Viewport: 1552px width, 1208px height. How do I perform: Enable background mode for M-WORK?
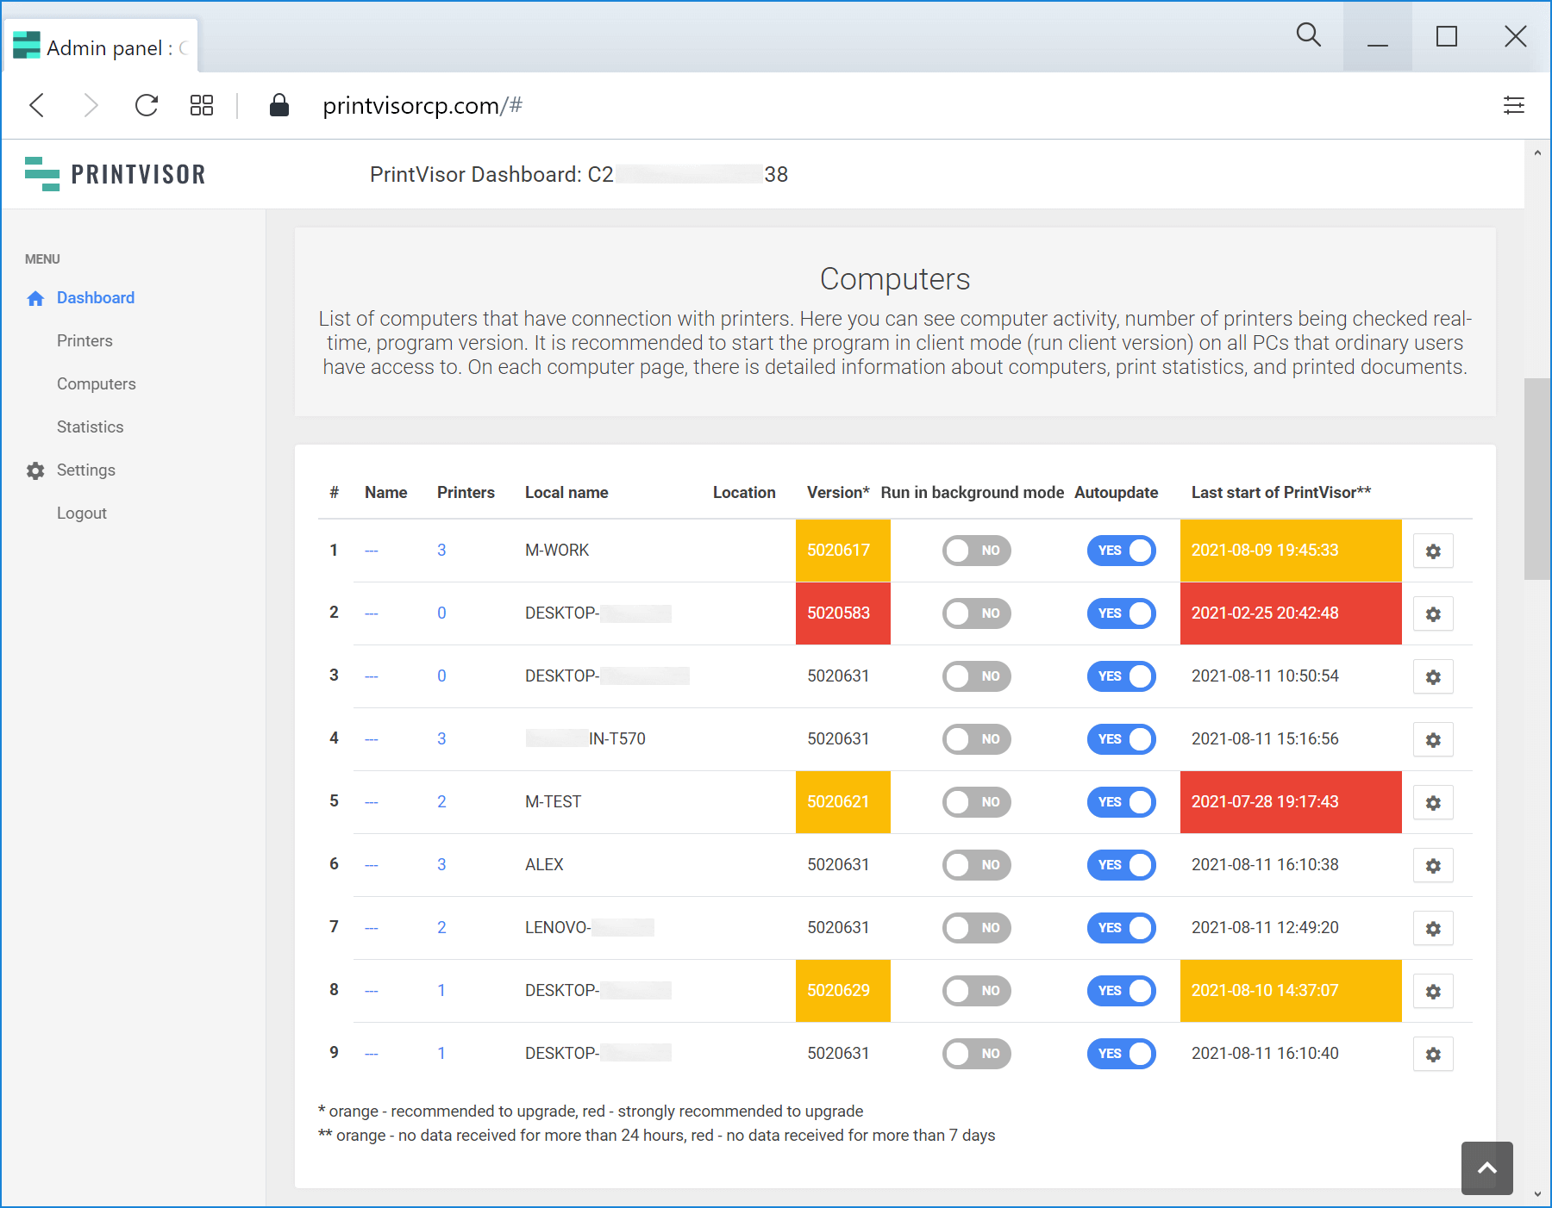coord(976,551)
